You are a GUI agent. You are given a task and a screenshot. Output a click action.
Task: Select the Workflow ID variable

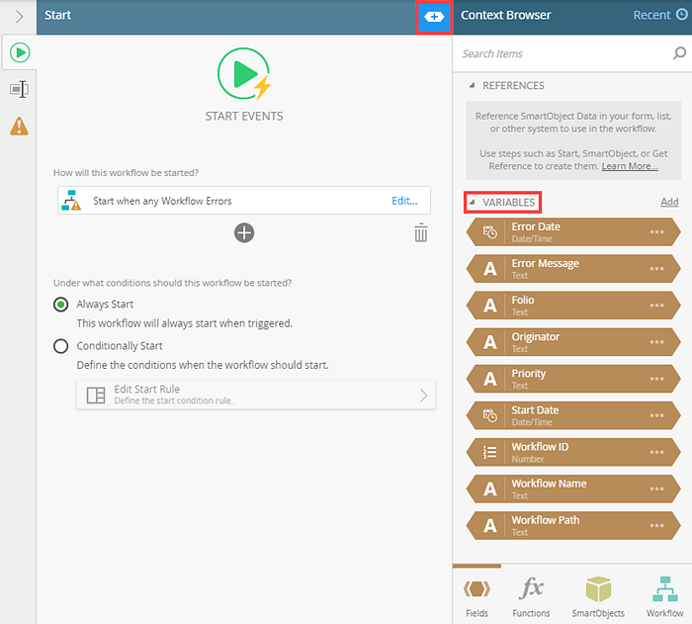[x=573, y=452]
